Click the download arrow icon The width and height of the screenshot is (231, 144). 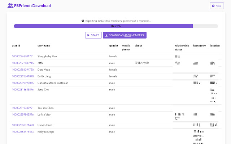pyautogui.click(x=106, y=35)
